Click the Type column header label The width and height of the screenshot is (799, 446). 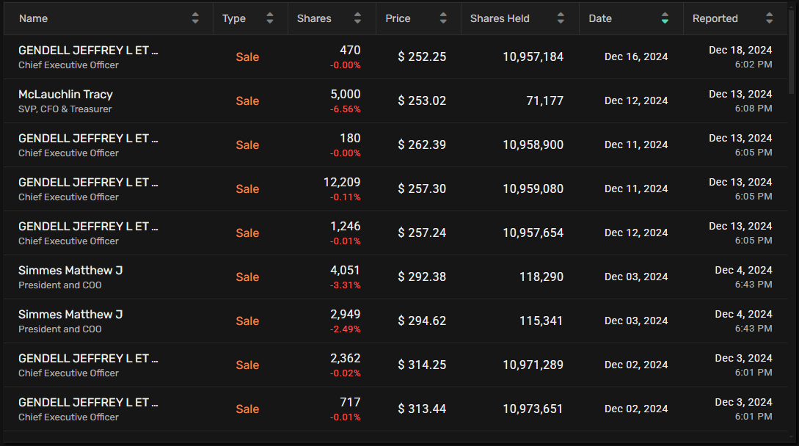[234, 18]
